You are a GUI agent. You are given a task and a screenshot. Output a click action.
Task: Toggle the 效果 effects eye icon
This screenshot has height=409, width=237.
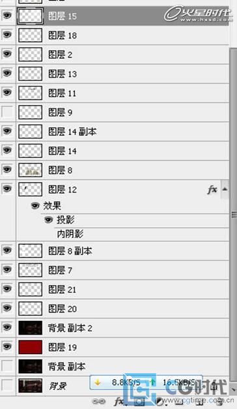(35, 205)
